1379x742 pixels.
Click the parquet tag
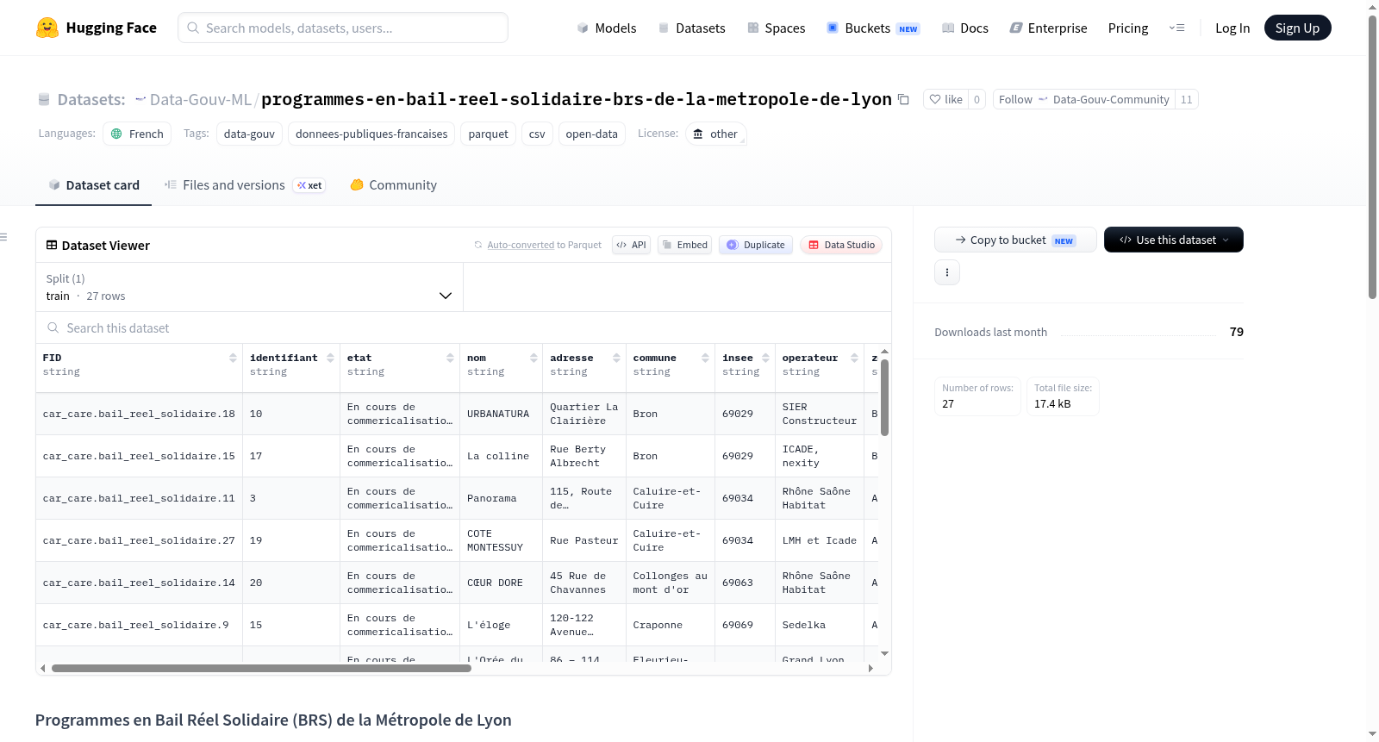point(488,134)
